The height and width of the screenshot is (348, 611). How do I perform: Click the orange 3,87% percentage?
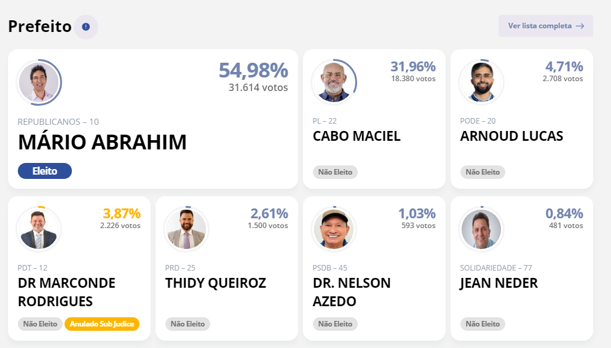[122, 213]
